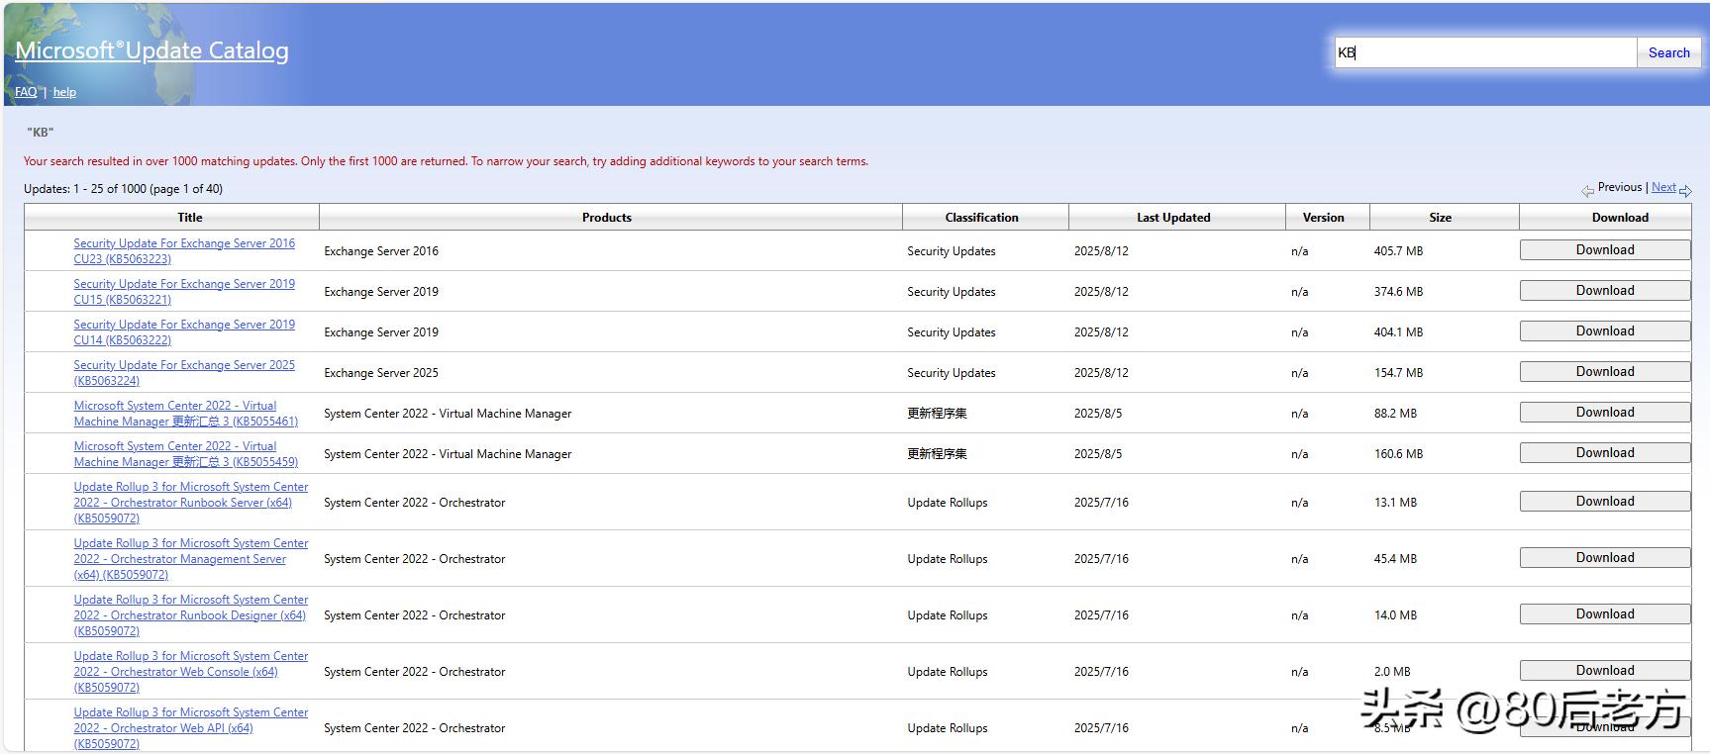1710x754 pixels.
Task: Focus the search box containing KB
Action: click(1485, 52)
